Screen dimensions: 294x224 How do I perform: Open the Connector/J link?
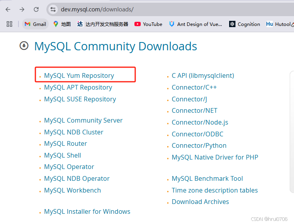point(189,99)
